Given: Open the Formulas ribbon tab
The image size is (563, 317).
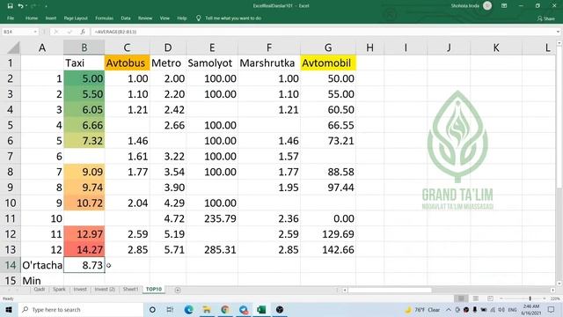Looking at the screenshot, I should pos(104,18).
